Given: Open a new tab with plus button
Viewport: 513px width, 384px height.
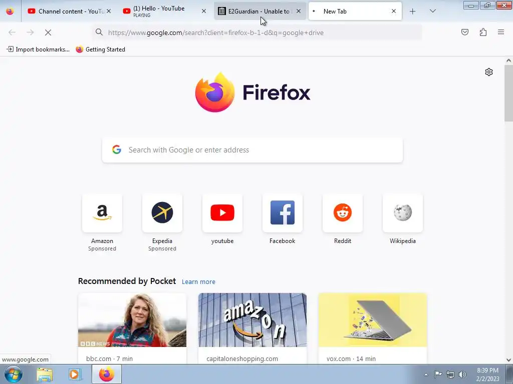Looking at the screenshot, I should click(x=413, y=11).
